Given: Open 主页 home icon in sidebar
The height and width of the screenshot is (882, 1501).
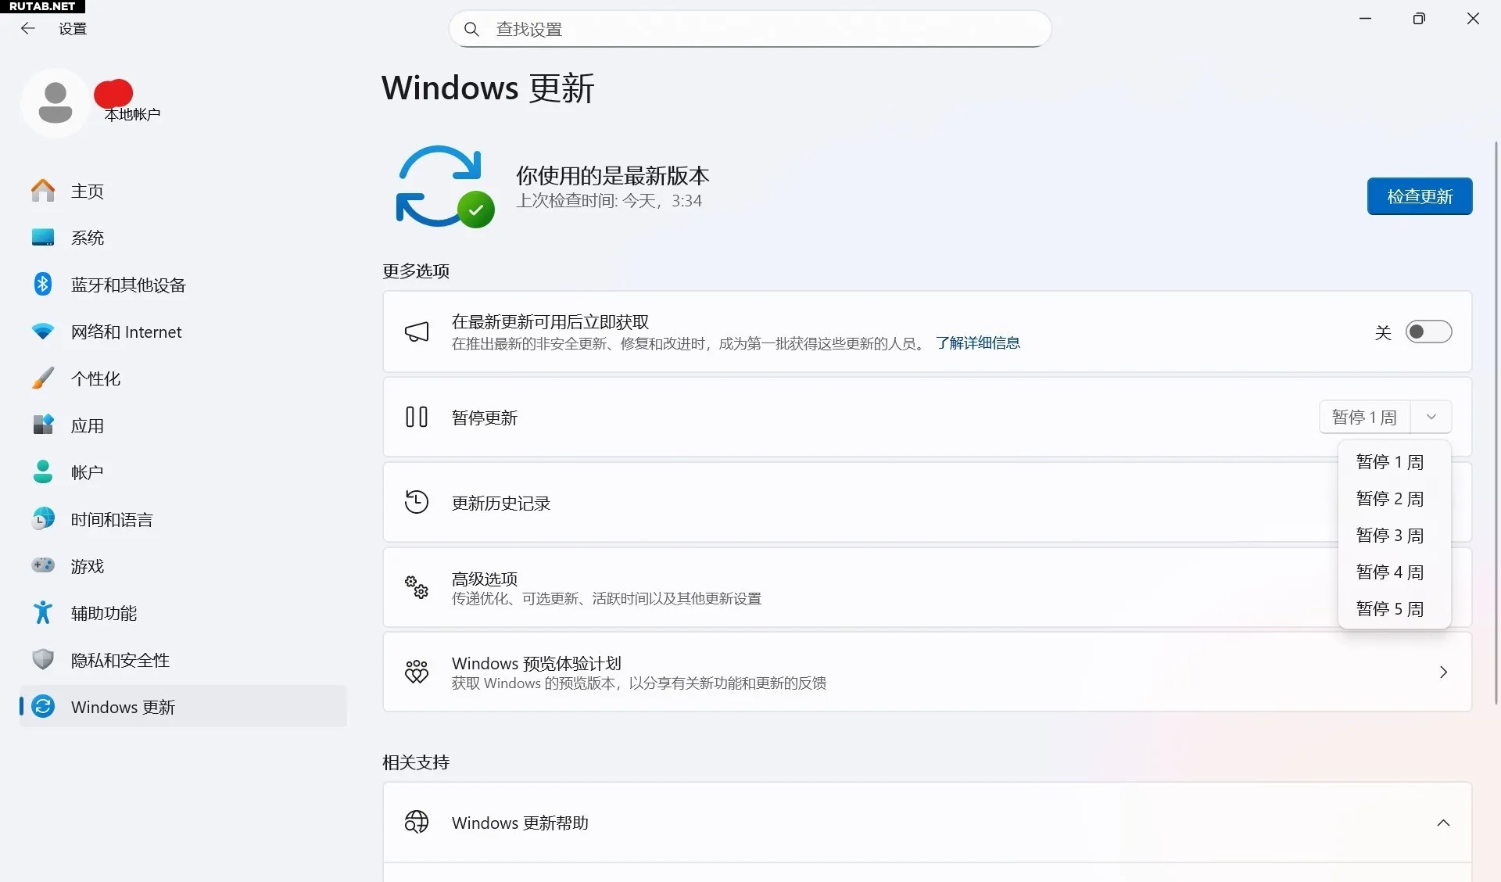Looking at the screenshot, I should (x=43, y=191).
